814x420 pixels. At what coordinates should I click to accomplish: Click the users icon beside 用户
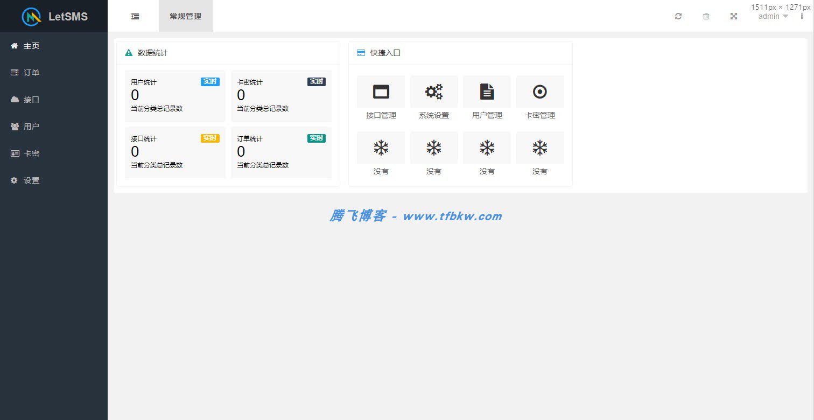pos(15,127)
